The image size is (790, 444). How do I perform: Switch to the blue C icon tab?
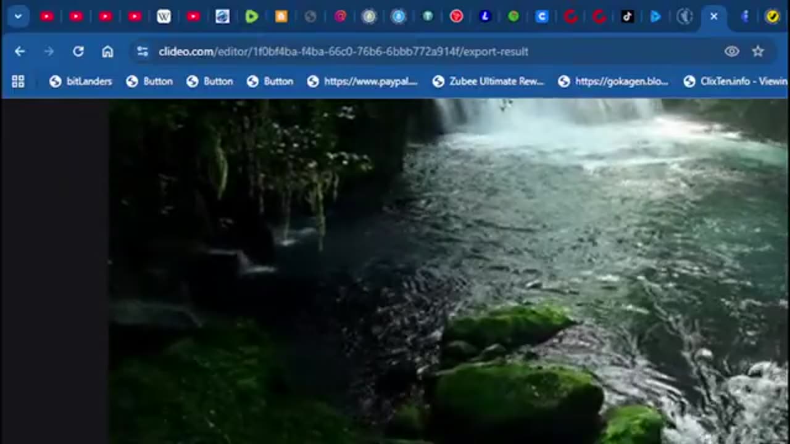tap(542, 17)
